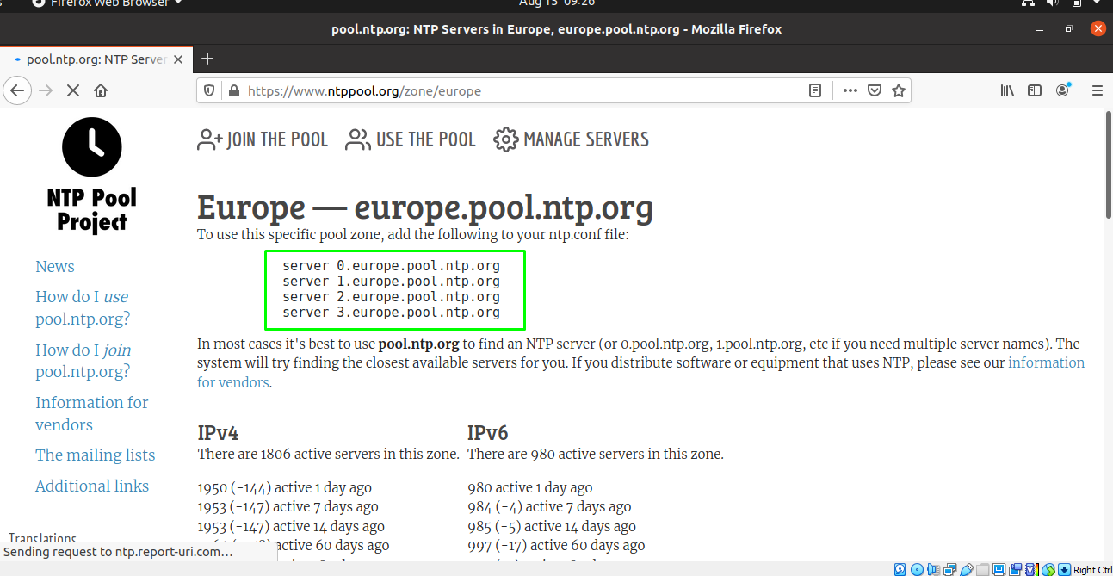
Task: Open USE THE POOL
Action: pos(411,139)
